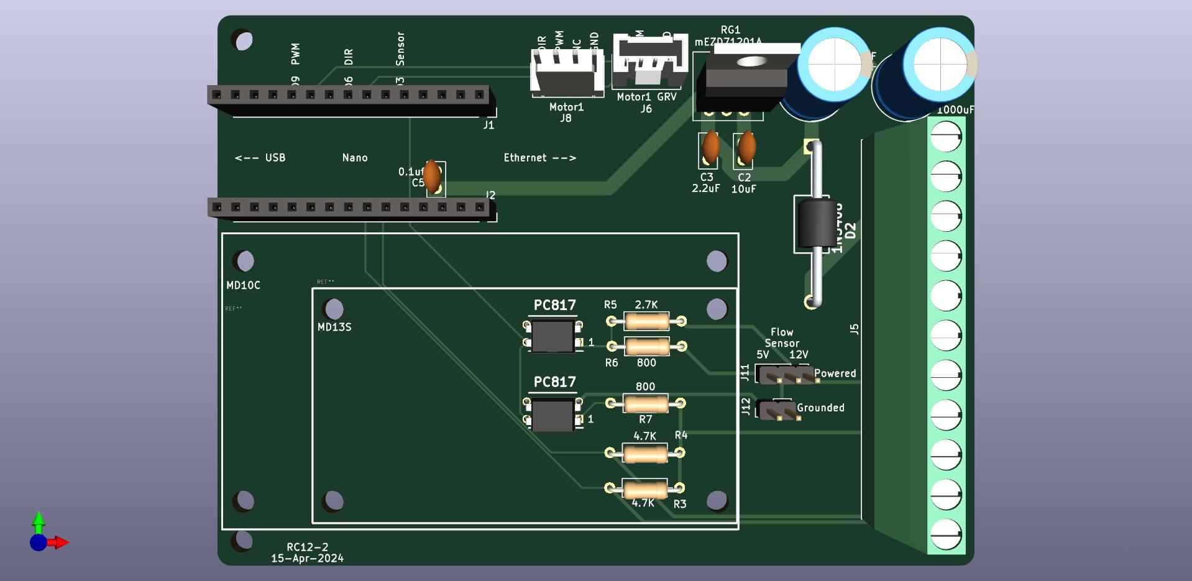Click the 'RC12-2' board revision text
Viewport: 1192px width, 581px height.
click(307, 547)
